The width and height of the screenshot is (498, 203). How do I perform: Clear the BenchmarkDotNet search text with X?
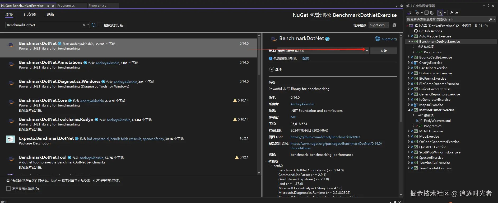[84, 25]
